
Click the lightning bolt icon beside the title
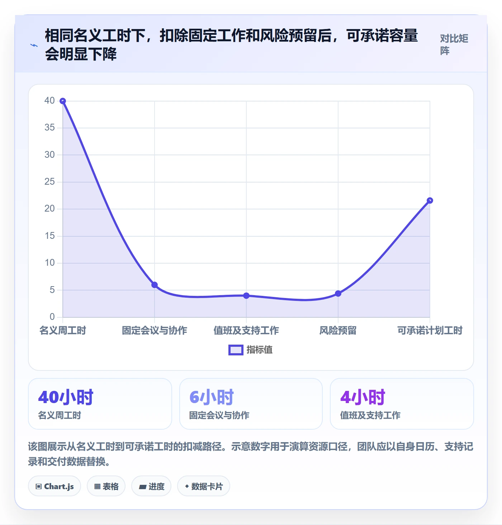click(x=34, y=46)
